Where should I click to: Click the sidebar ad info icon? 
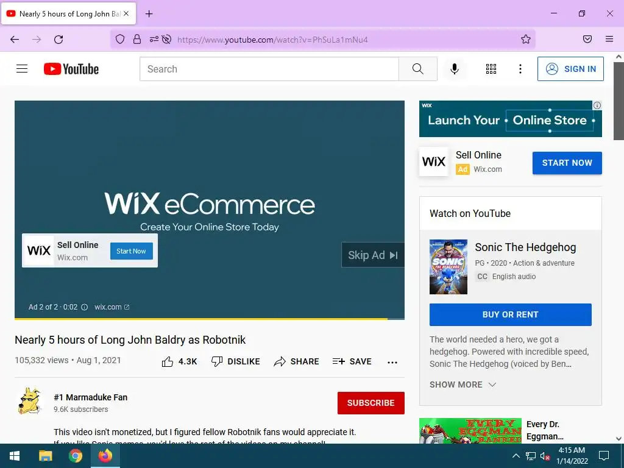click(x=597, y=105)
